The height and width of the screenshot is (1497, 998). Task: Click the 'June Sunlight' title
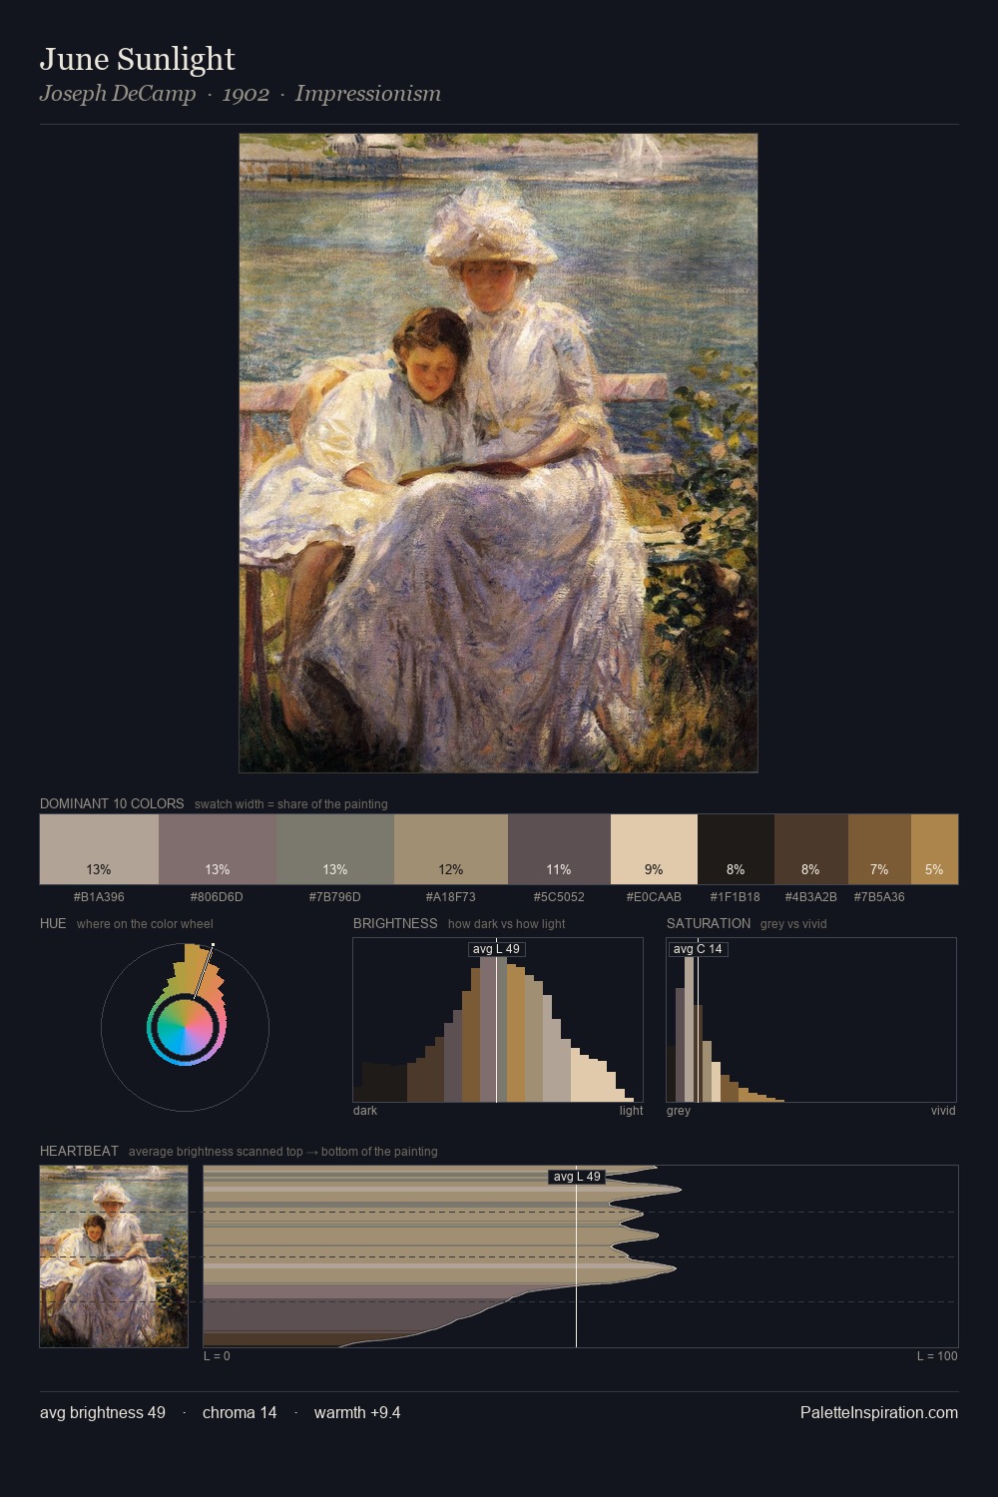point(138,59)
